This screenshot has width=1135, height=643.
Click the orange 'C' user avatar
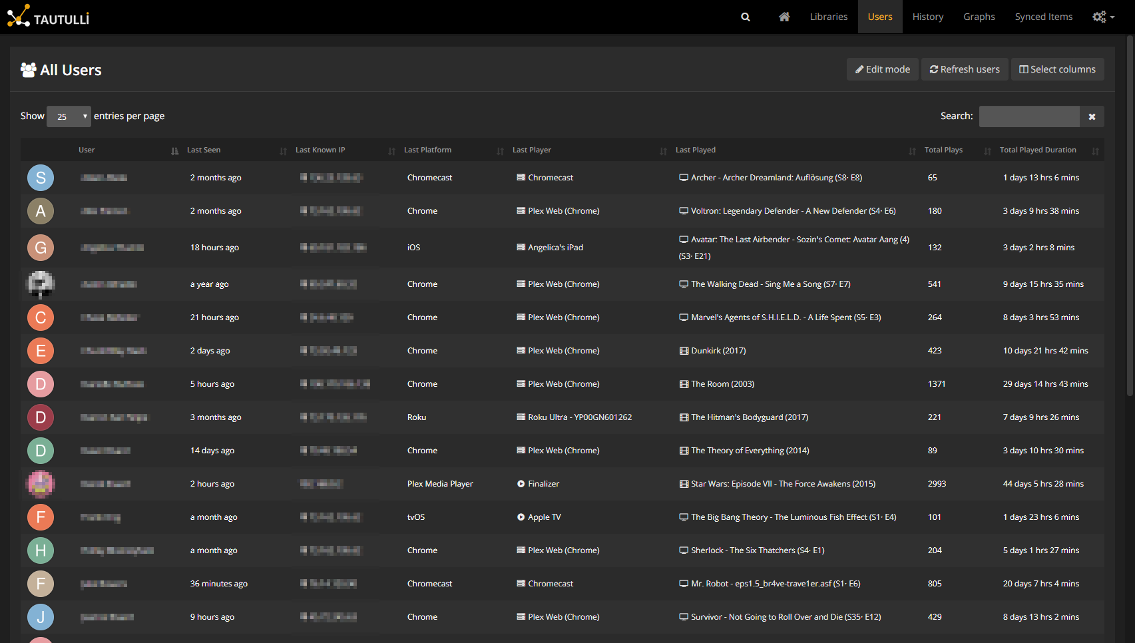tap(41, 318)
